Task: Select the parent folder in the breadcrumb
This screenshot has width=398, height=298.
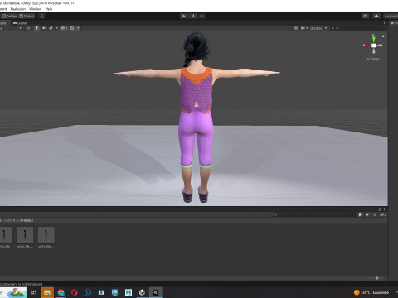Action: [11, 220]
